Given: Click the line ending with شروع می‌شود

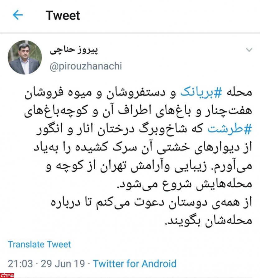Looking at the screenshot, I should (x=185, y=184).
